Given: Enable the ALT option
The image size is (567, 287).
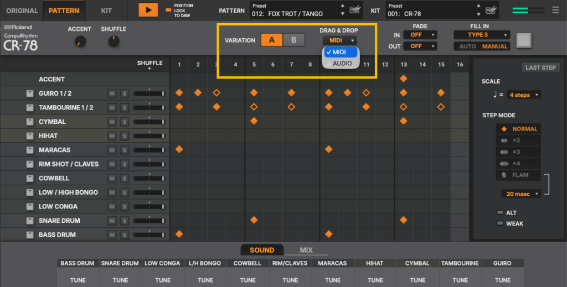Looking at the screenshot, I should pos(500,213).
